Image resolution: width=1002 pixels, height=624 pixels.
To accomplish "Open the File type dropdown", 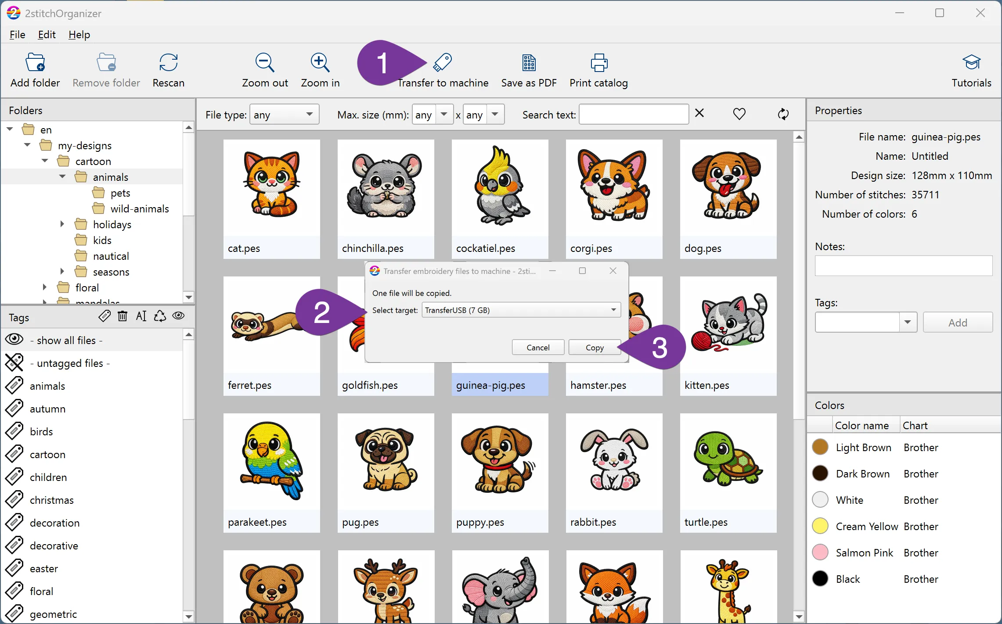I will (x=285, y=115).
